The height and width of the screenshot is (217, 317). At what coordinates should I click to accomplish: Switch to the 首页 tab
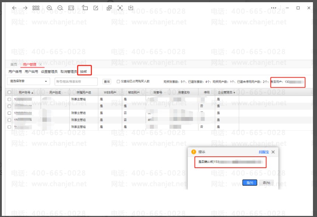[13, 65]
